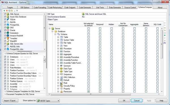
Task: Expand Schema Compare Templates for SQL Server
Action: (25, 91)
